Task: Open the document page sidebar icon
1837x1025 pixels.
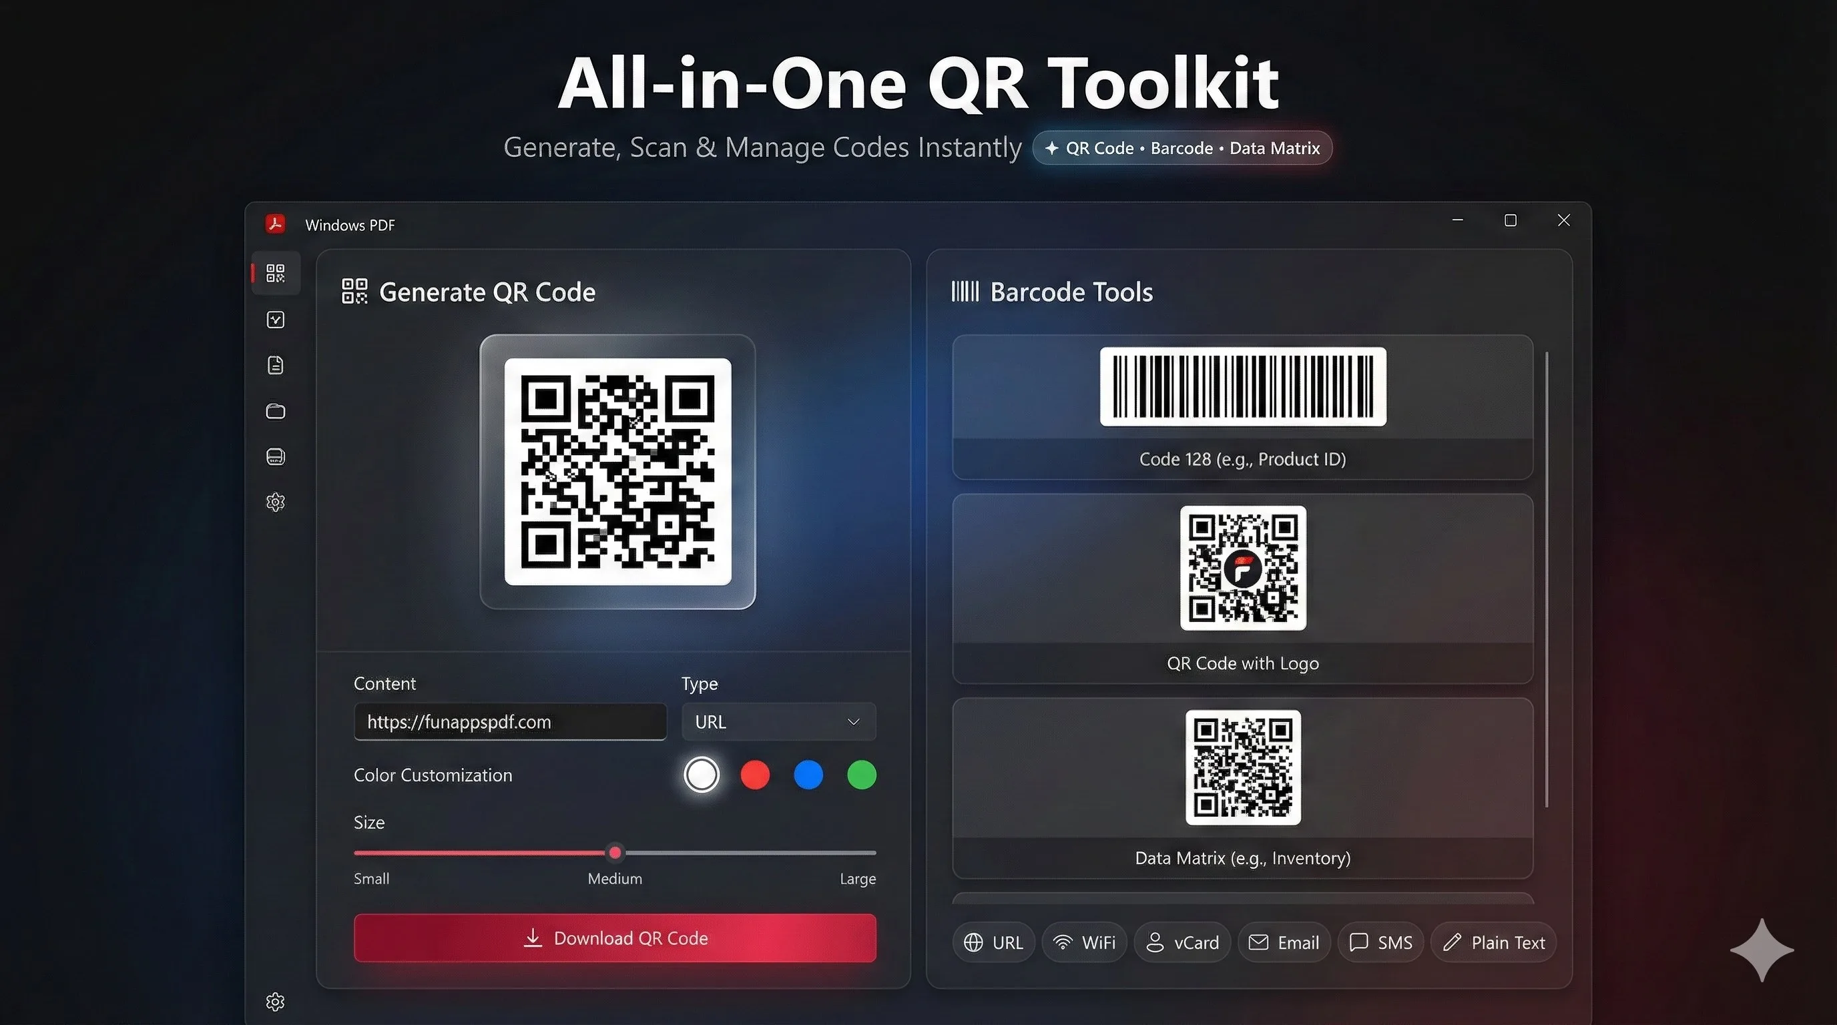Action: click(275, 365)
